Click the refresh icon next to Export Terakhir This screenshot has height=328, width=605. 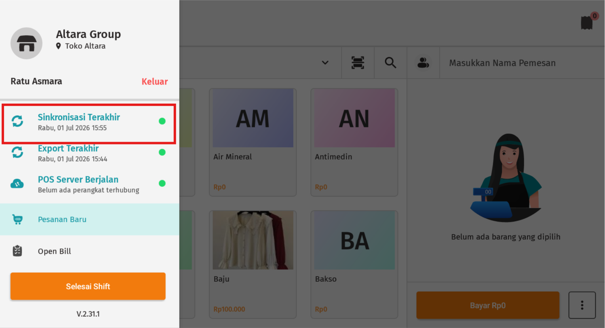click(17, 152)
